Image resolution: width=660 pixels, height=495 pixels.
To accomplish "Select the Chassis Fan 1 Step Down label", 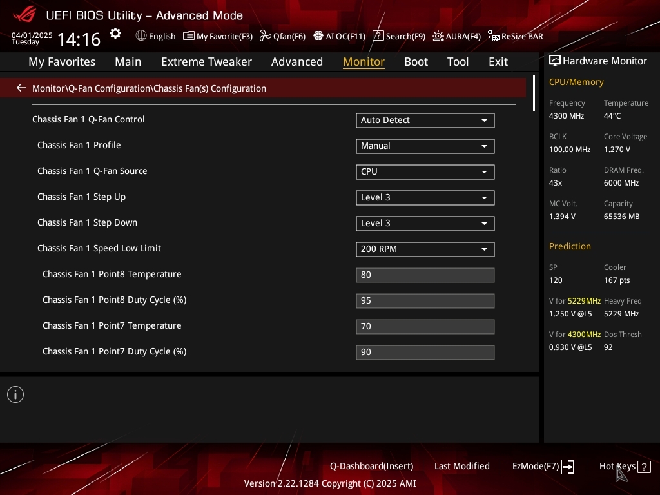I will click(87, 222).
